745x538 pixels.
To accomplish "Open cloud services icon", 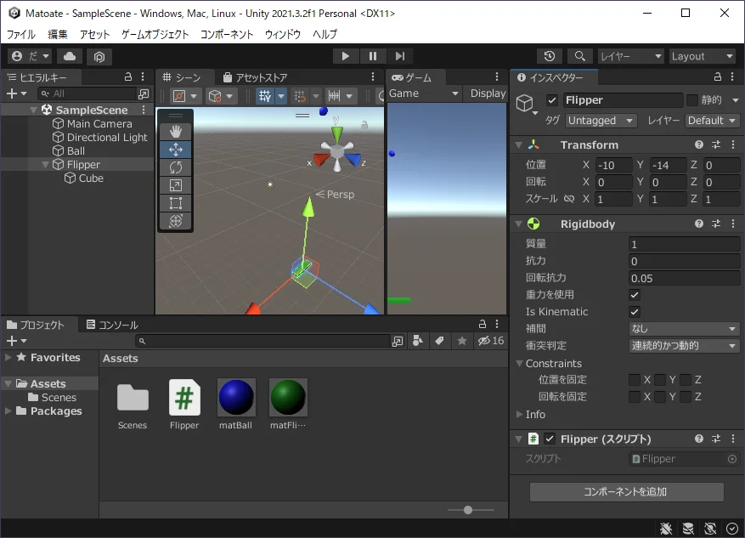I will pyautogui.click(x=70, y=56).
